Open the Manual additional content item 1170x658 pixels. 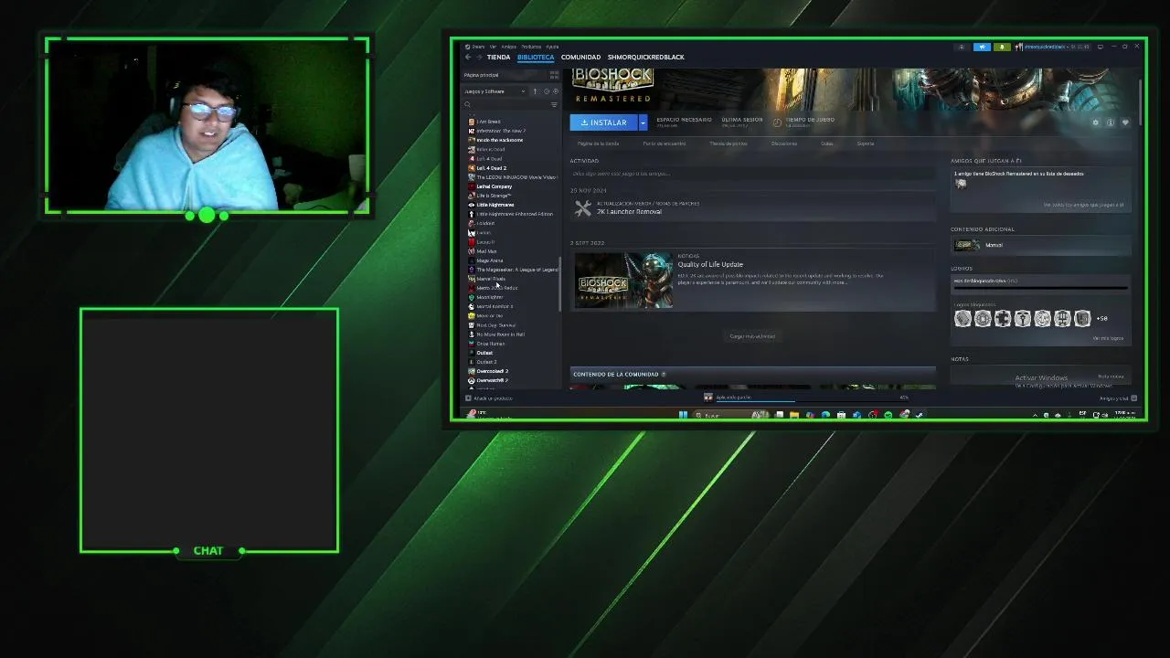[x=1040, y=245]
